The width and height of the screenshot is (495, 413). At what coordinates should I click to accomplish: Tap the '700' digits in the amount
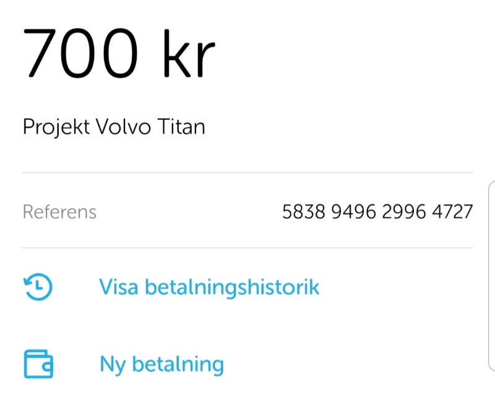click(80, 53)
